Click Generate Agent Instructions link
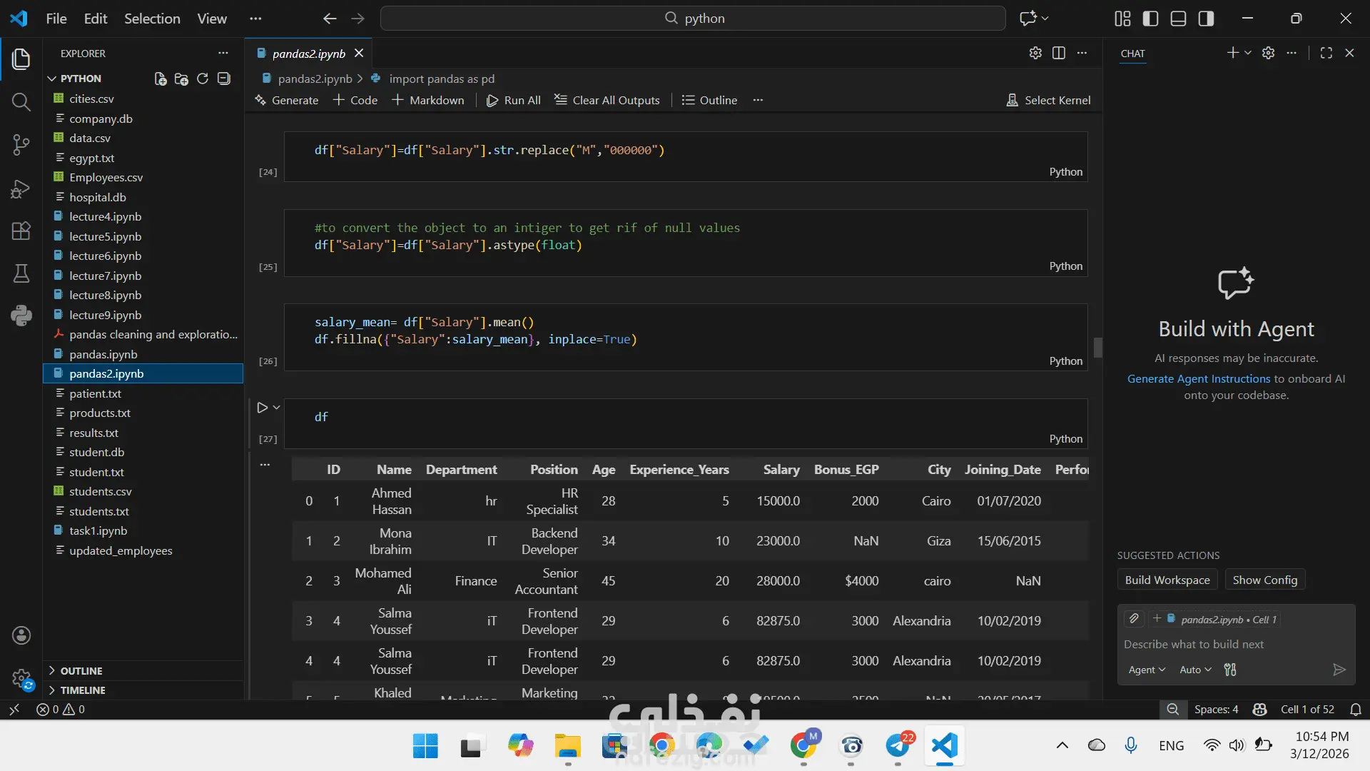Image resolution: width=1370 pixels, height=771 pixels. pos(1199,379)
